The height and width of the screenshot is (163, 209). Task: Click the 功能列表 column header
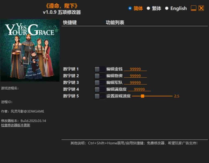click(115, 22)
